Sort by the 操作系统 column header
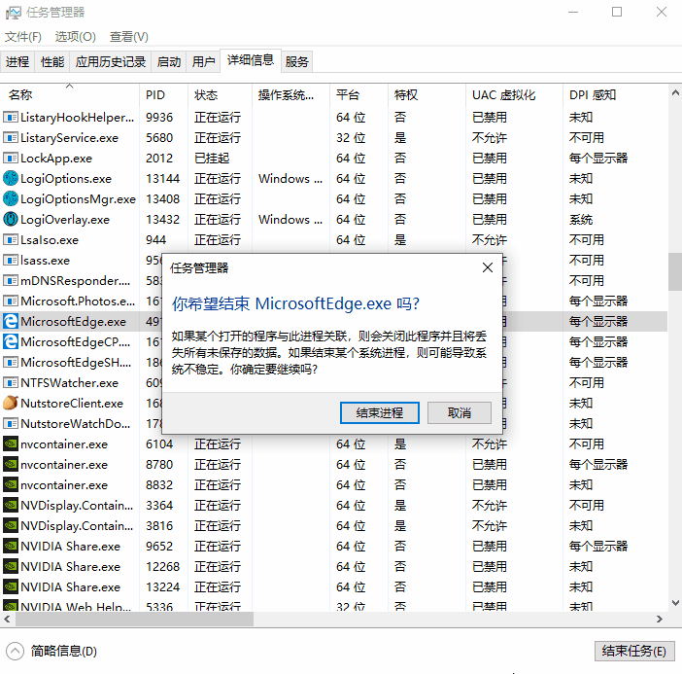The height and width of the screenshot is (674, 682). click(x=290, y=95)
